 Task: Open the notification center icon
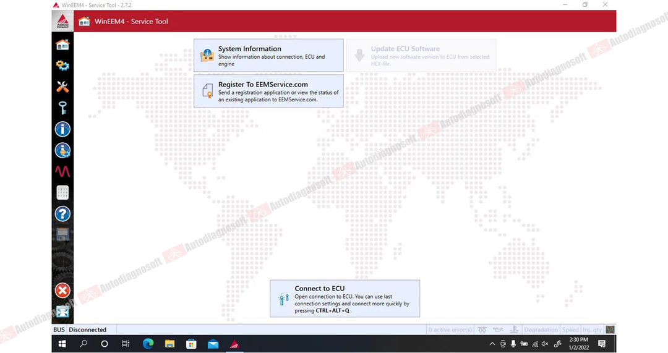click(x=602, y=344)
